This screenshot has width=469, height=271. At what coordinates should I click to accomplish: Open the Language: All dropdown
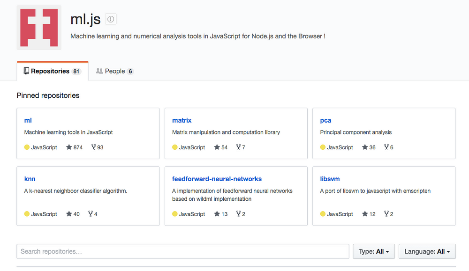point(427,251)
